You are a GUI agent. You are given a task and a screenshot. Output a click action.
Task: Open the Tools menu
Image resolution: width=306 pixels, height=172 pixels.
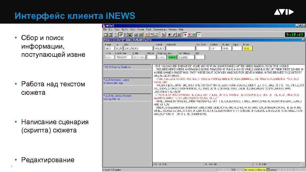point(148,29)
